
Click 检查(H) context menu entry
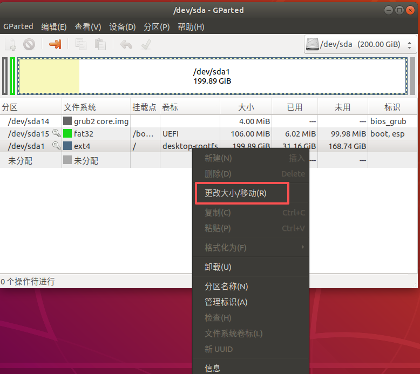click(x=251, y=318)
